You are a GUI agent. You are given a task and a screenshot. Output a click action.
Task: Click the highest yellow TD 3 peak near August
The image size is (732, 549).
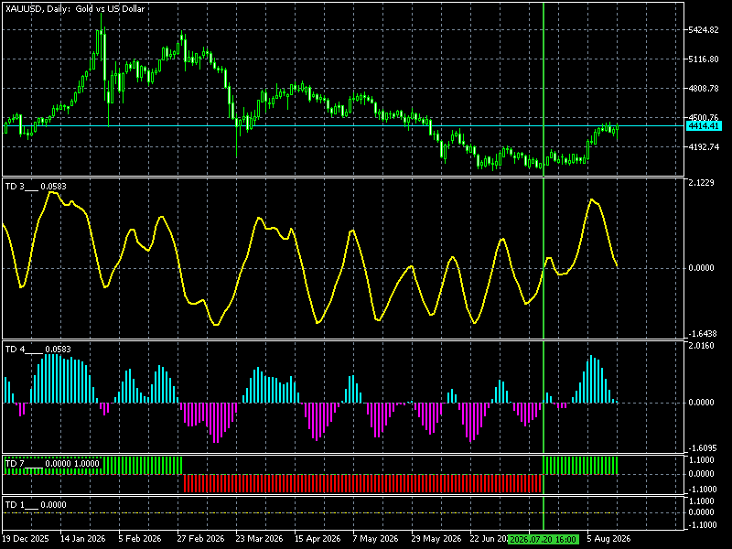592,199
